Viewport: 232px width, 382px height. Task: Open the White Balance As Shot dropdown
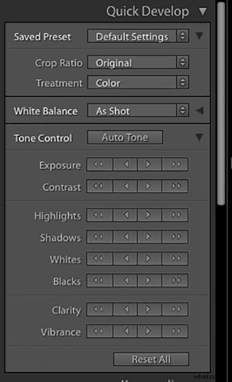tap(138, 111)
